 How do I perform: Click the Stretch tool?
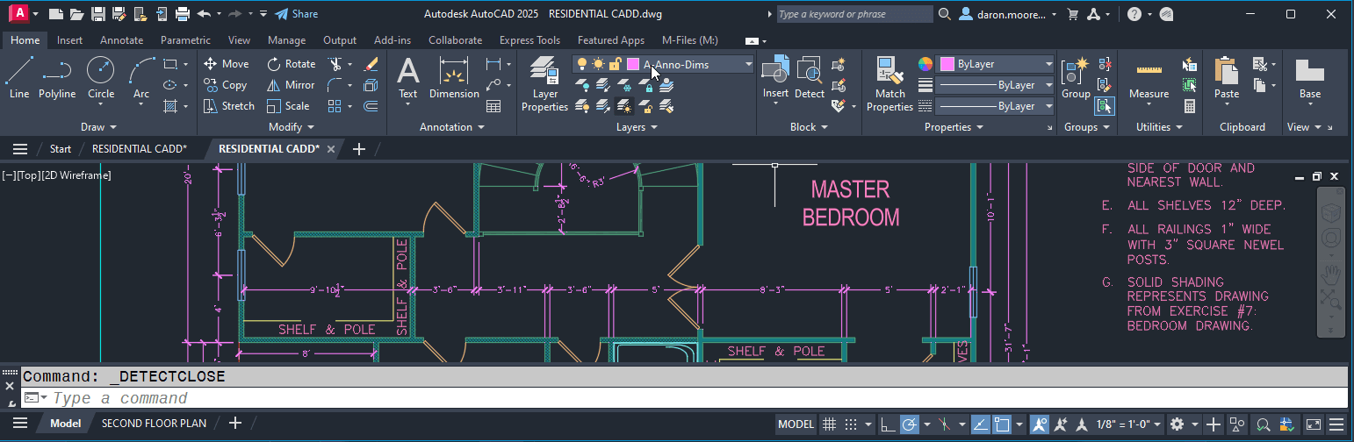[x=228, y=106]
